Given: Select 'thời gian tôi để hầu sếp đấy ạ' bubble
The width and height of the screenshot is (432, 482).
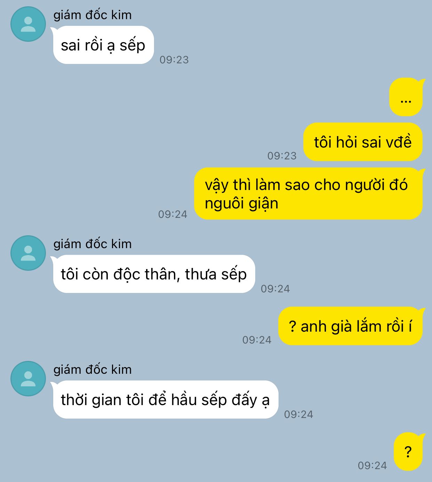Looking at the screenshot, I should point(165,400).
